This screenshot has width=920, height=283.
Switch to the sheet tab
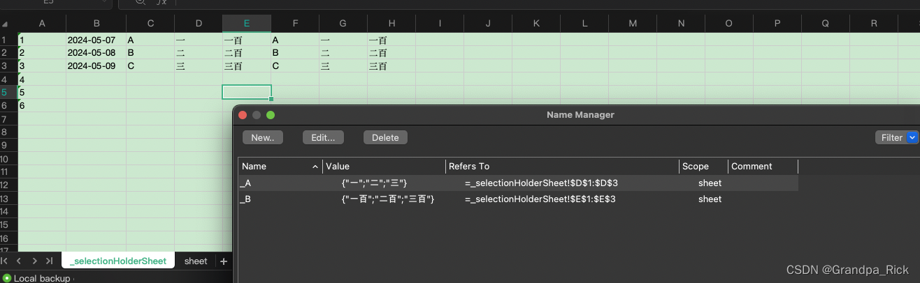point(196,261)
